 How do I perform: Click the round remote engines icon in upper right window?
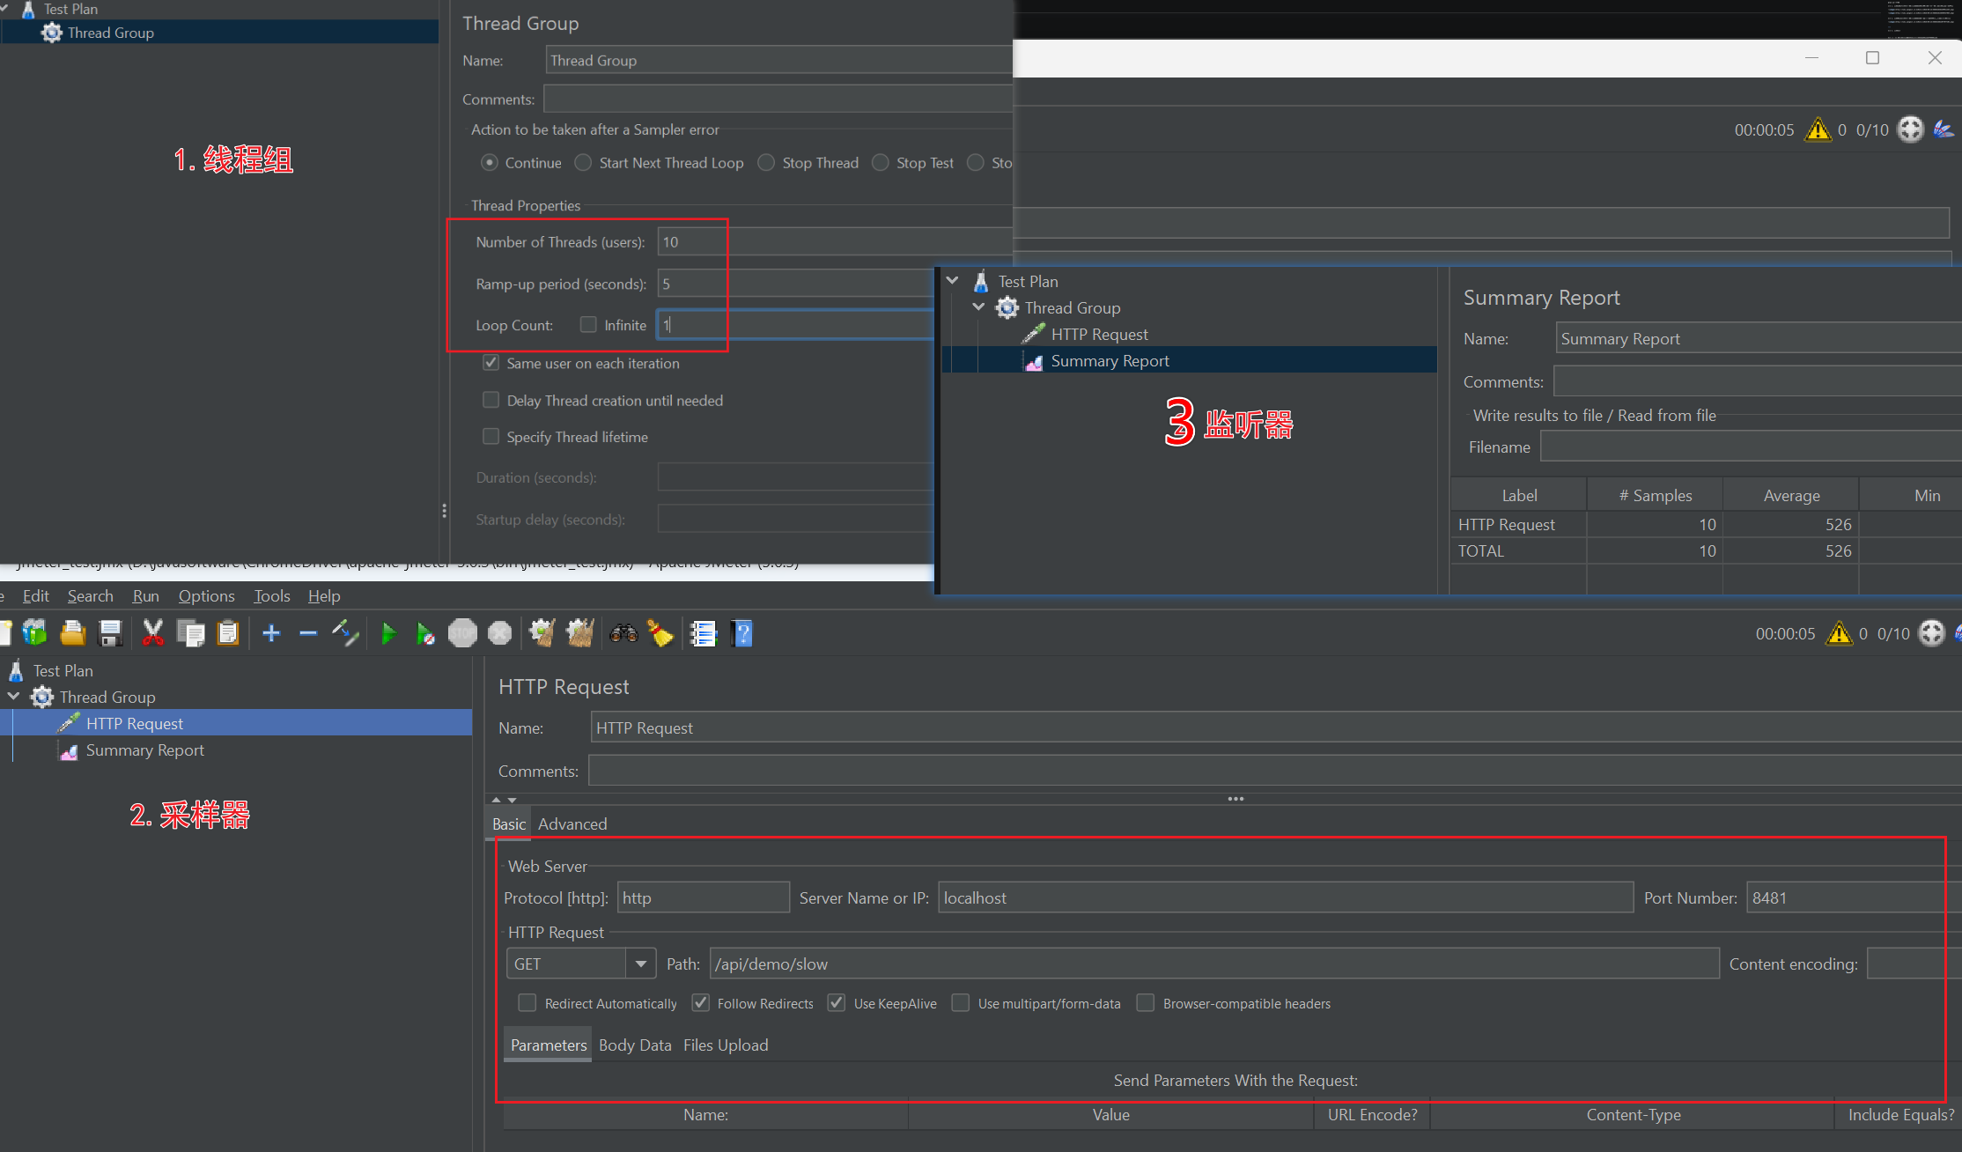click(1910, 129)
